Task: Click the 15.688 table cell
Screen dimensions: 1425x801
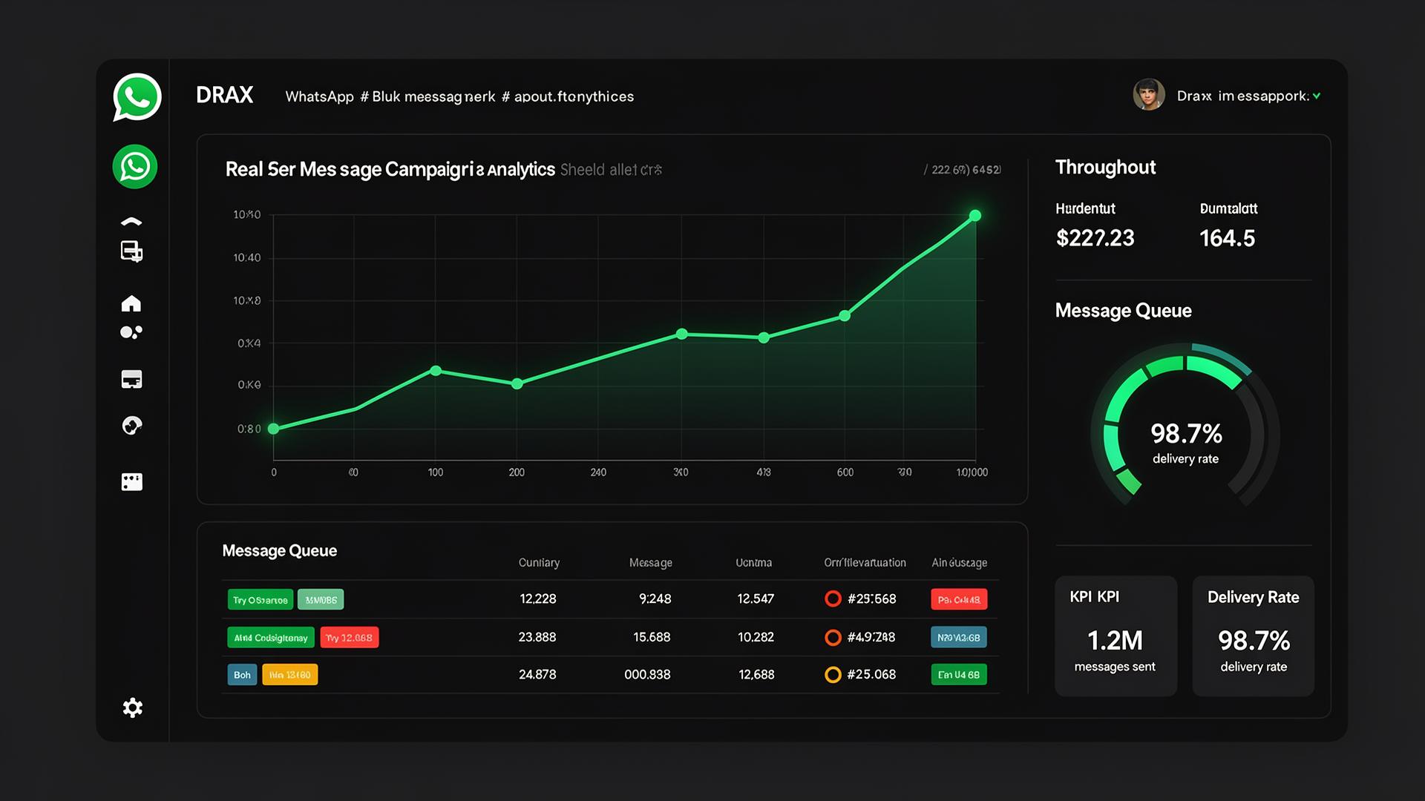Action: (x=652, y=637)
